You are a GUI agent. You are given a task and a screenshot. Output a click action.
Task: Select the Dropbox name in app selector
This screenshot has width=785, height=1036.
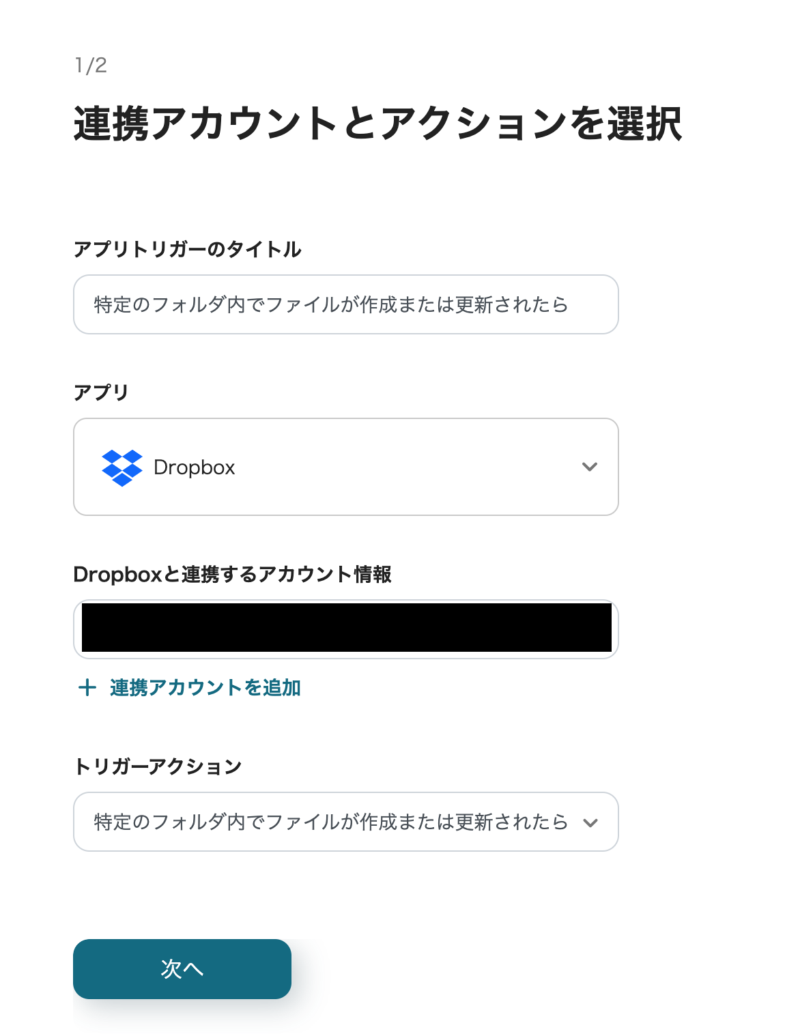coord(195,467)
